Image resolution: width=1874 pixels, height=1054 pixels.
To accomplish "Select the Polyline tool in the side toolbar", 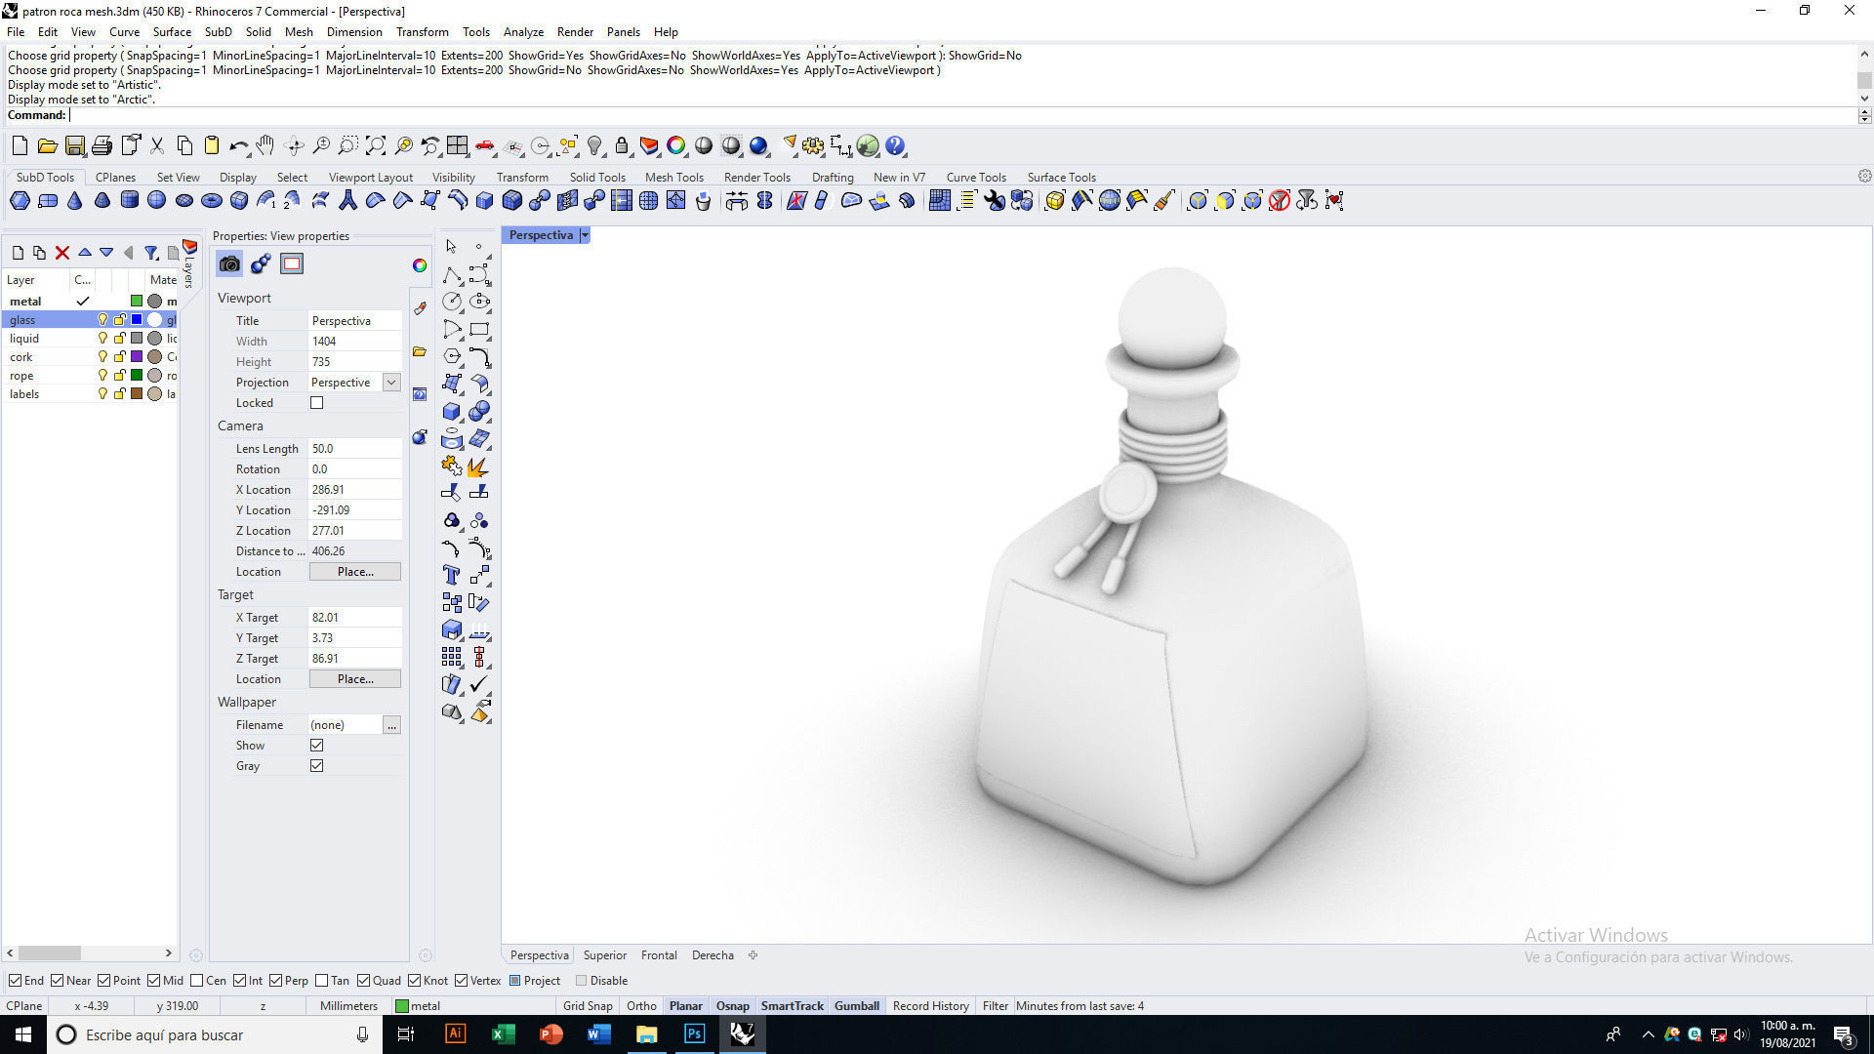I will [451, 274].
